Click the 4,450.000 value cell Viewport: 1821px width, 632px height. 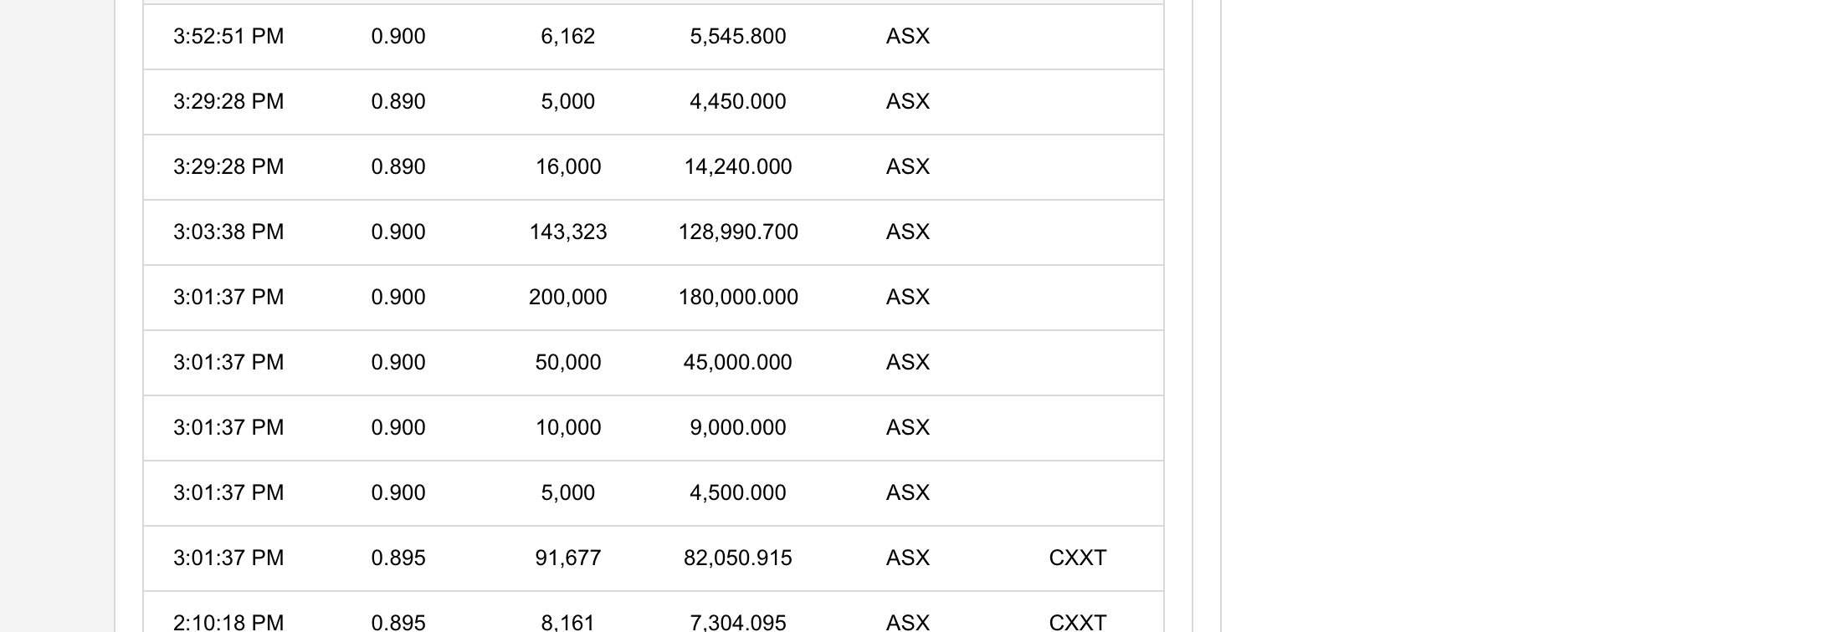click(738, 102)
